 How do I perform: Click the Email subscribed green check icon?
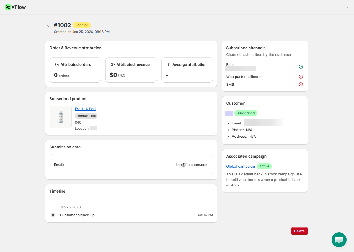(x=301, y=67)
